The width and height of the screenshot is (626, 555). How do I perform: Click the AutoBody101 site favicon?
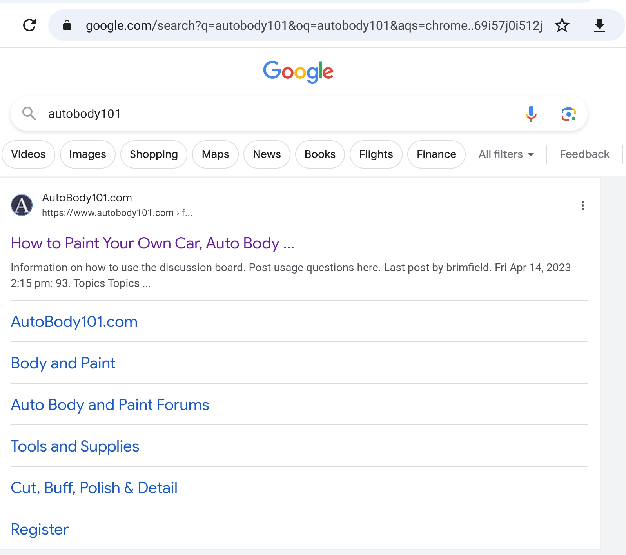(x=22, y=205)
